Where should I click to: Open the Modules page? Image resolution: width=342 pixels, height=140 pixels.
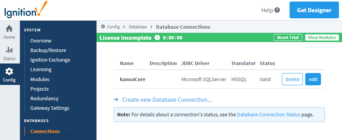[x=40, y=79]
